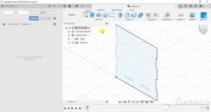Switch to the TOOLS tab
The image size is (211, 112).
click(132, 10)
